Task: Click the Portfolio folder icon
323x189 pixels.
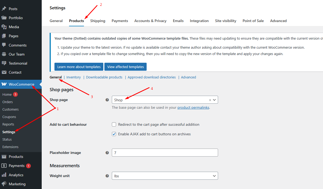Action: [4, 18]
